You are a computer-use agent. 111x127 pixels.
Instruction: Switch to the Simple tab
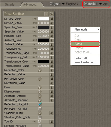[x=10, y=5]
